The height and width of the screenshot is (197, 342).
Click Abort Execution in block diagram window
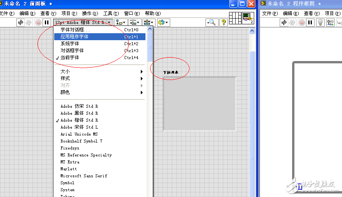pyautogui.click(x=302, y=22)
